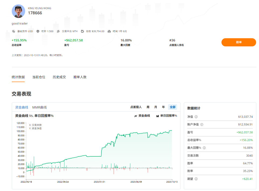Click info icon next to 净值

[x=196, y=117]
